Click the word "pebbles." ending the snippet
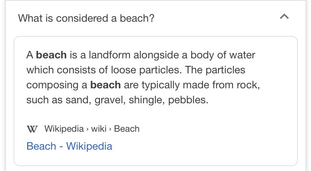Screen dimensions: 311x171 click(188, 100)
